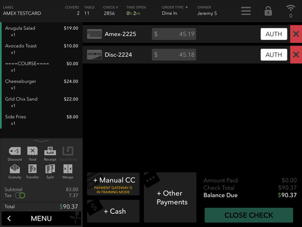The height and width of the screenshot is (227, 302).
Task: Select the Void icon
Action: click(32, 151)
